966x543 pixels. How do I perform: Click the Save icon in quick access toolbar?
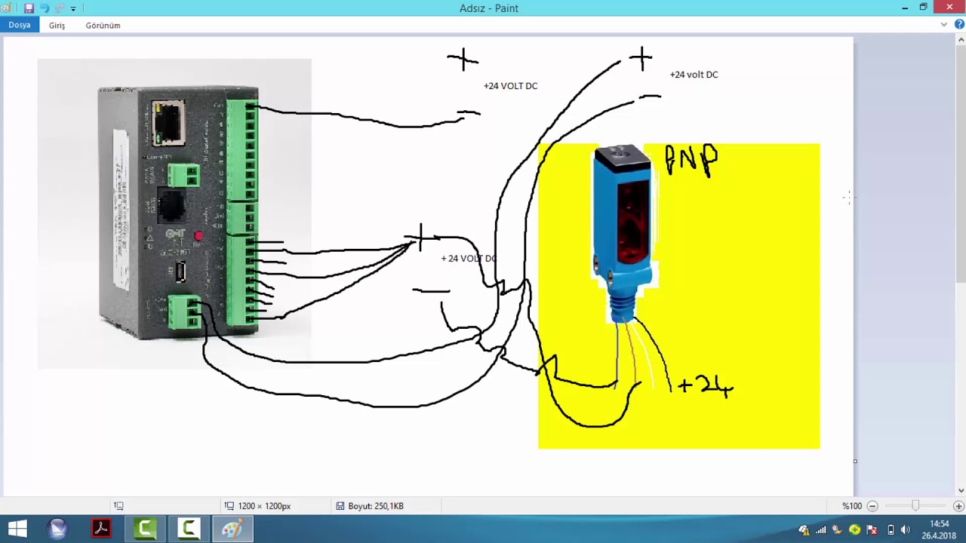pyautogui.click(x=29, y=8)
